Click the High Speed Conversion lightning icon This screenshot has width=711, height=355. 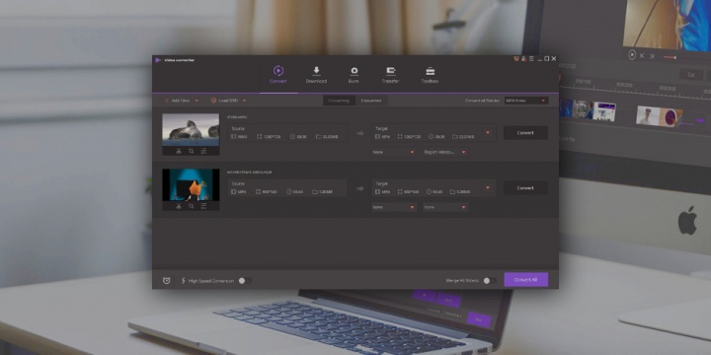[x=184, y=281]
